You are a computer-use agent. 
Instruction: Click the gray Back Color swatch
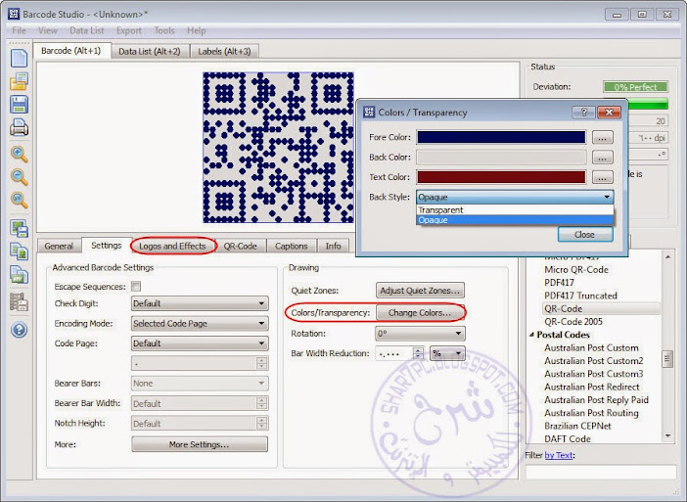pyautogui.click(x=501, y=158)
